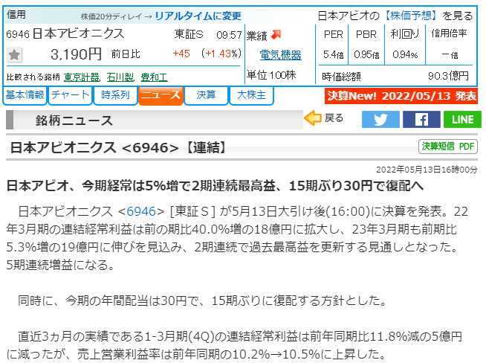Go to the 決算 tab
The height and width of the screenshot is (363, 486).
(206, 95)
